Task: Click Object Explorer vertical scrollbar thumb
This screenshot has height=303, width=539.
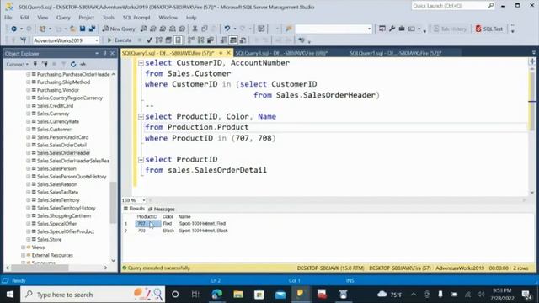Action: [x=113, y=202]
